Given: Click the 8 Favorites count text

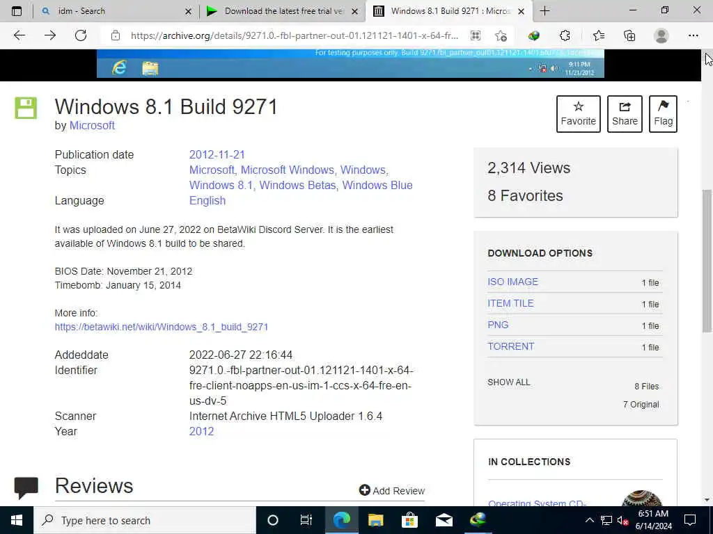Looking at the screenshot, I should click(525, 195).
